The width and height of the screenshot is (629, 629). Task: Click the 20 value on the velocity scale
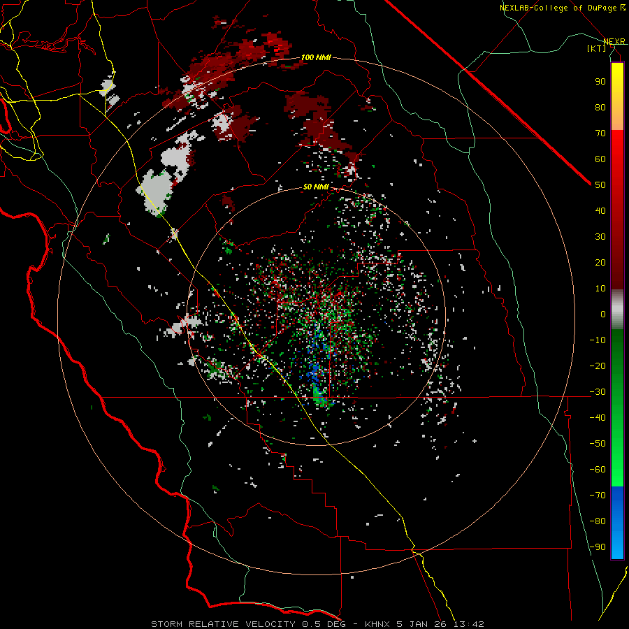coord(600,262)
